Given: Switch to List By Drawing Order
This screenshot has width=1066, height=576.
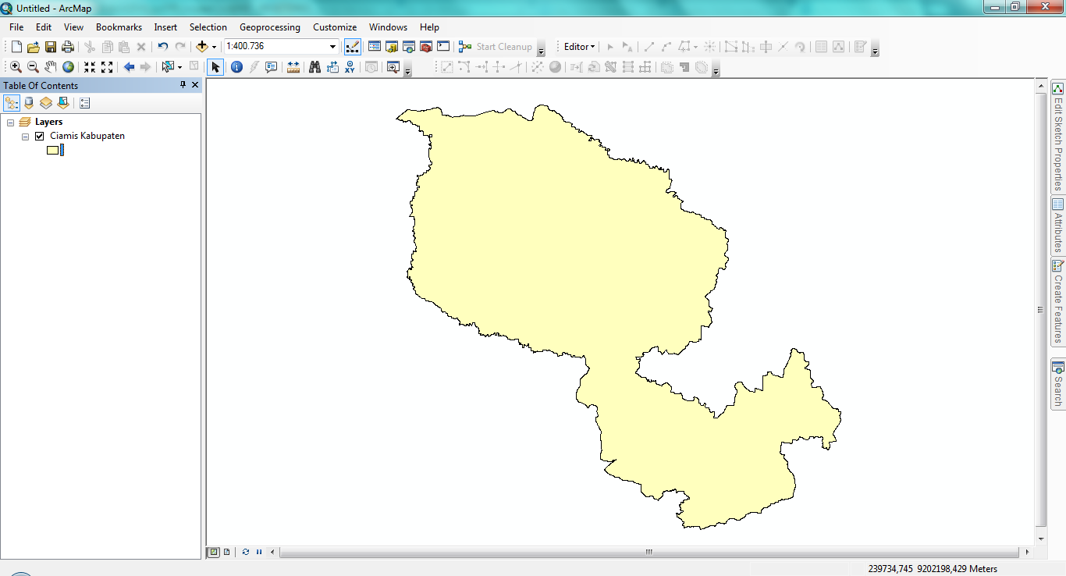Looking at the screenshot, I should [12, 103].
